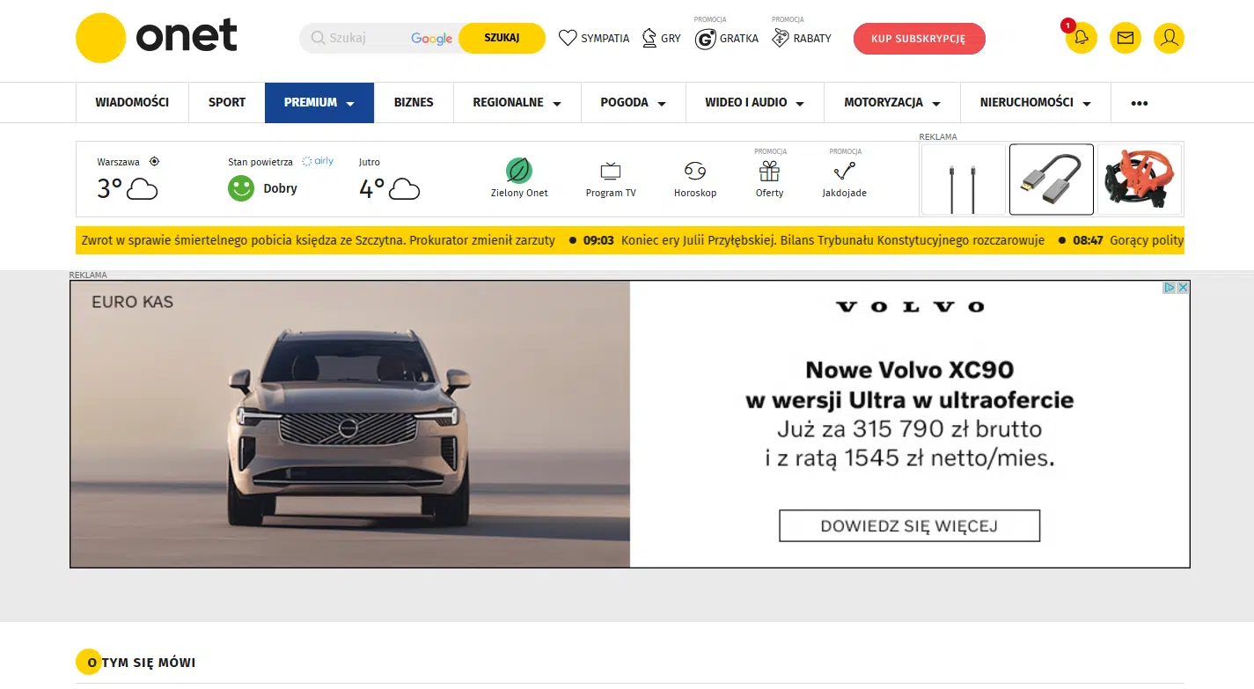Click the 4° temperature value

pos(371,188)
